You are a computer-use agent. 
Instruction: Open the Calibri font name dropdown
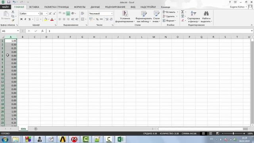pos(38,14)
